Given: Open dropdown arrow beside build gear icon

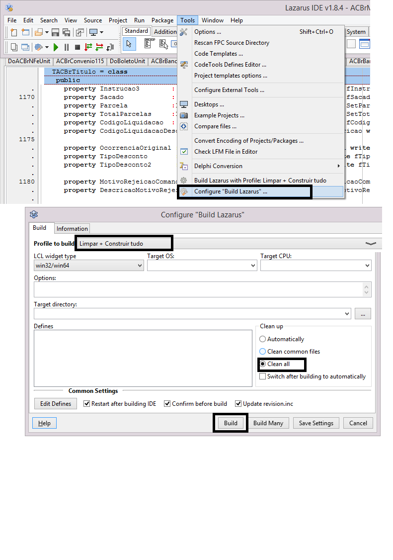Looking at the screenshot, I should tap(47, 47).
